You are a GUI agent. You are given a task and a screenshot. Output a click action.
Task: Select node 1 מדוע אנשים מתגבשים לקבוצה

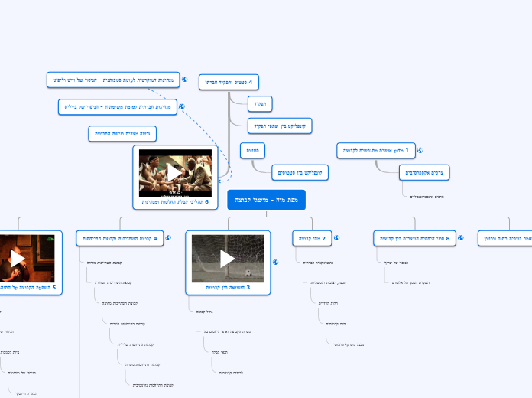(376, 151)
